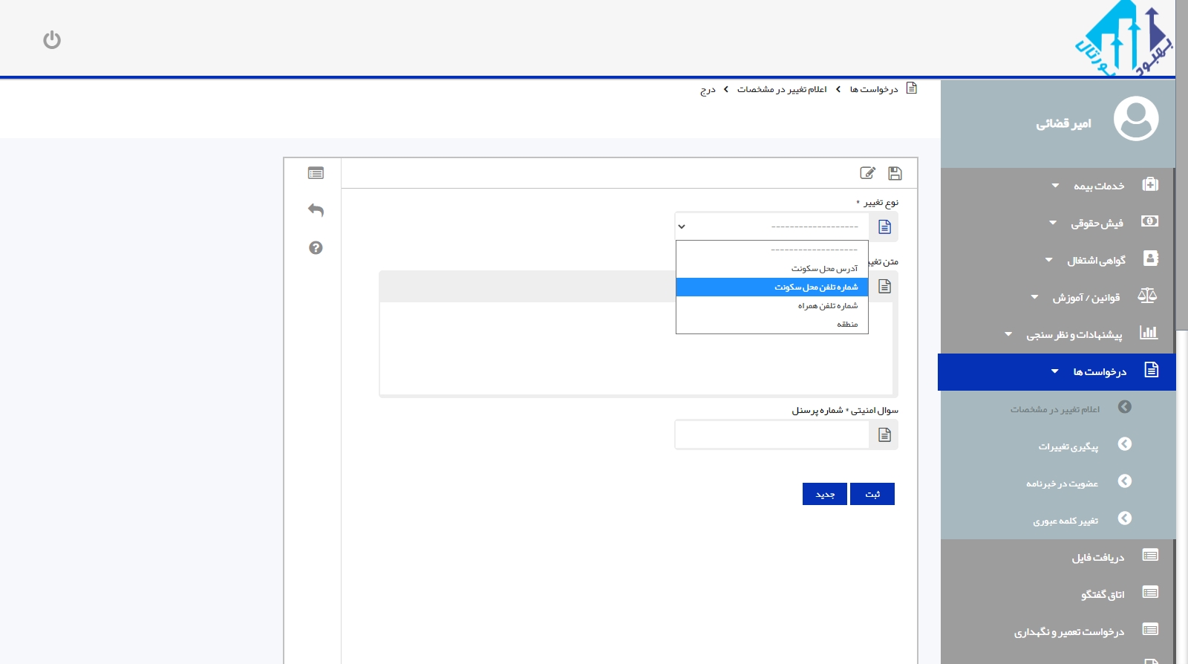1188x664 pixels.
Task: Click the security question input field
Action: point(771,435)
